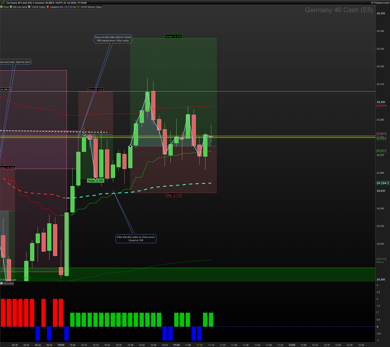
Task: Click the 10:00 label on the time axis
Action: point(61,345)
